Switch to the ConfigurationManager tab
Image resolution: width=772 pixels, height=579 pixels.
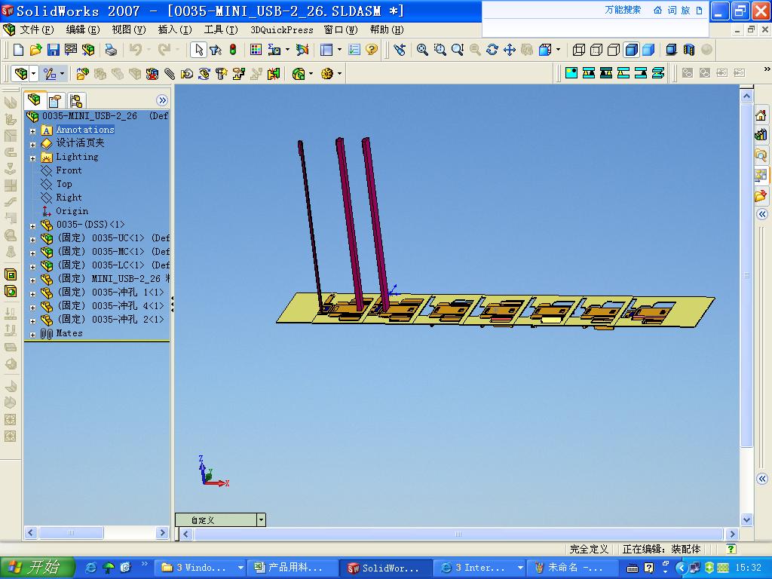coord(76,100)
